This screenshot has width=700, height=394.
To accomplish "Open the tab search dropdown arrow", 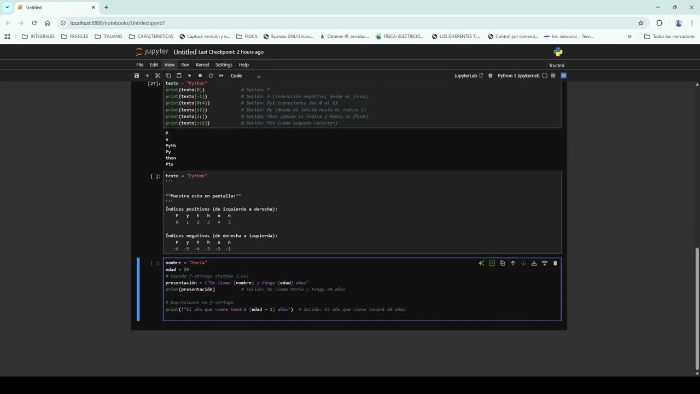I will [7, 8].
